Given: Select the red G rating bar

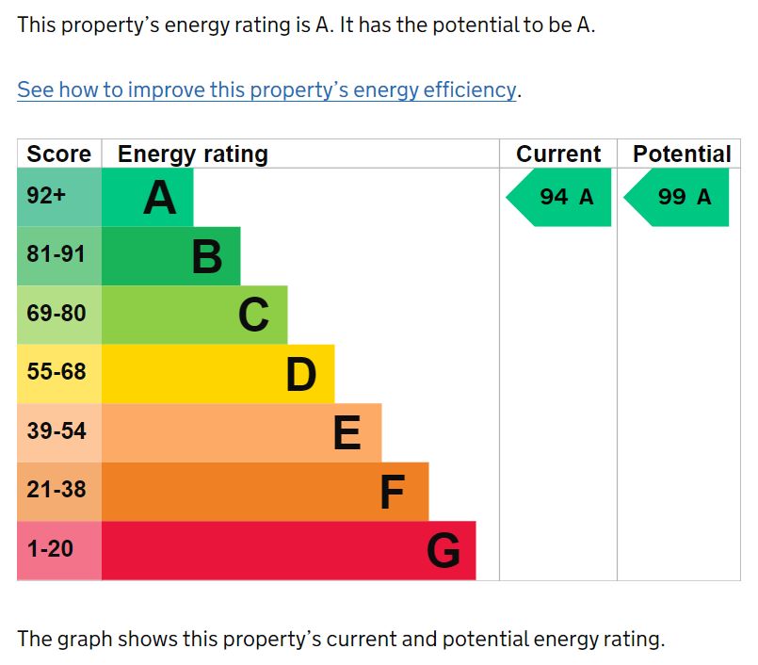Looking at the screenshot, I should click(x=288, y=550).
